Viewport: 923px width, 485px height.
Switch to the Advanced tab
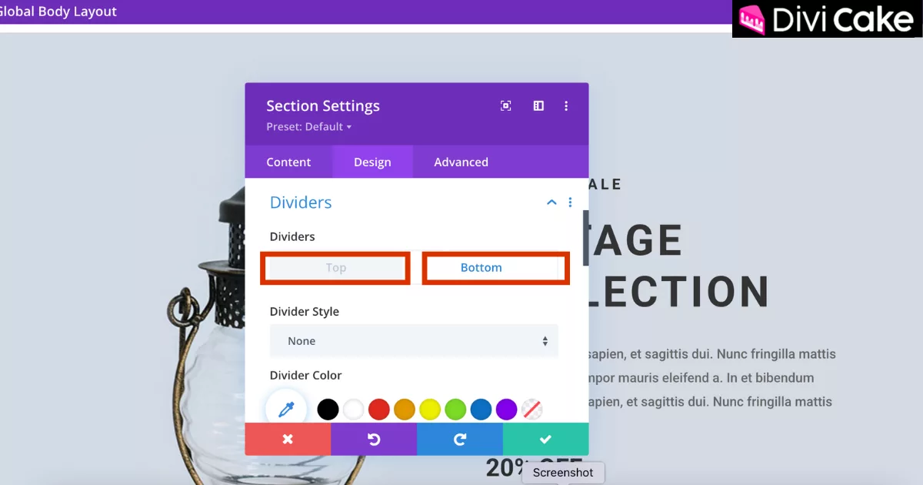pos(461,162)
